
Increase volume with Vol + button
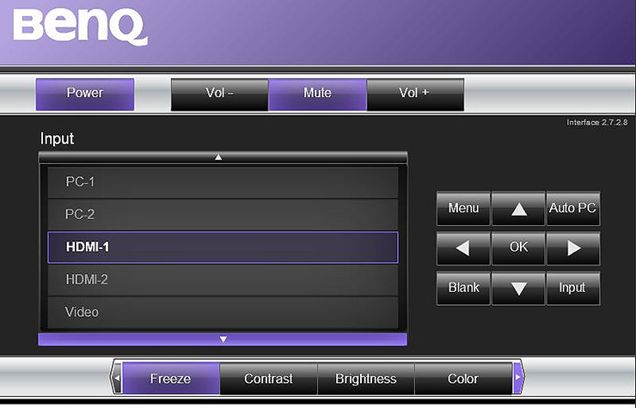coord(414,94)
